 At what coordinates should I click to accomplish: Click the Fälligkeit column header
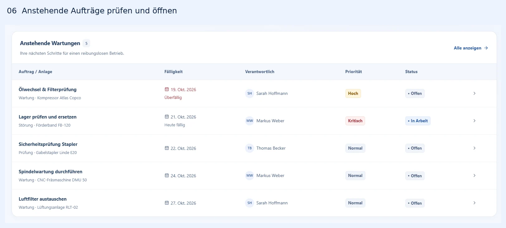click(x=173, y=72)
